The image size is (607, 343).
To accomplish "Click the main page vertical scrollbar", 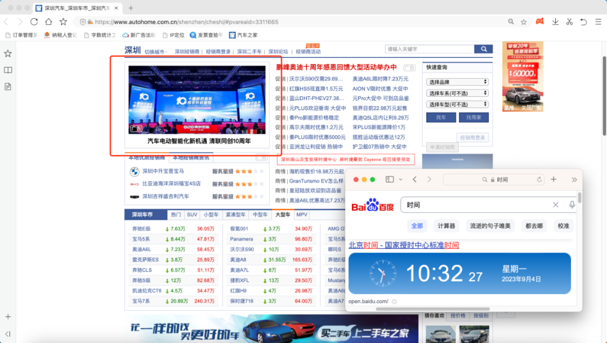I will 604,96.
